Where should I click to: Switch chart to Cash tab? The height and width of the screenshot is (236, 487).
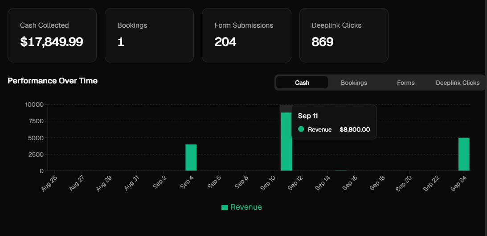click(302, 83)
